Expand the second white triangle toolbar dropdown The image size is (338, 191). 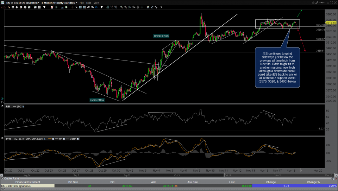(101, 7)
